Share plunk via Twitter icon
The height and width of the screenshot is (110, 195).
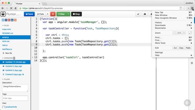pyautogui.click(x=3, y=20)
